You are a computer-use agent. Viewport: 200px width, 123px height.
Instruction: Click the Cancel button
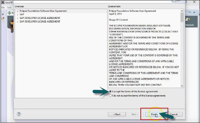[x=174, y=114]
